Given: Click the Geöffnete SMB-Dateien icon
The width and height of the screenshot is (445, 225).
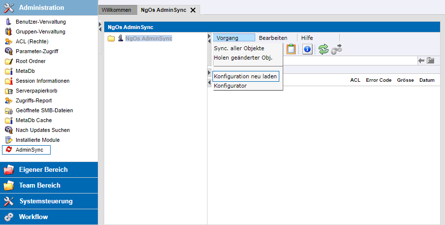Looking at the screenshot, I should point(9,110).
